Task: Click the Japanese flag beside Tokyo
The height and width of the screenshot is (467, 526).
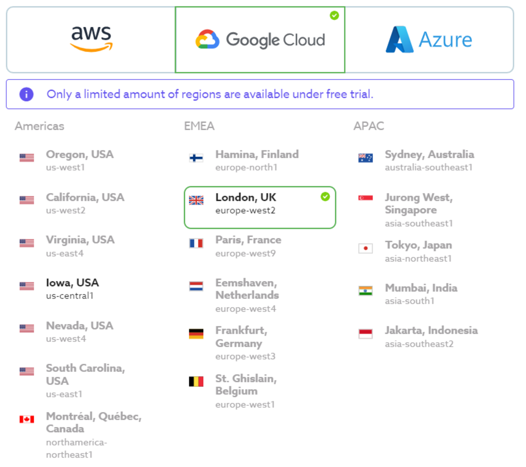Action: (x=366, y=248)
